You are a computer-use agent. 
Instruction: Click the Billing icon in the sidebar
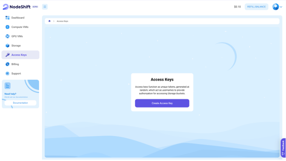tap(8, 64)
